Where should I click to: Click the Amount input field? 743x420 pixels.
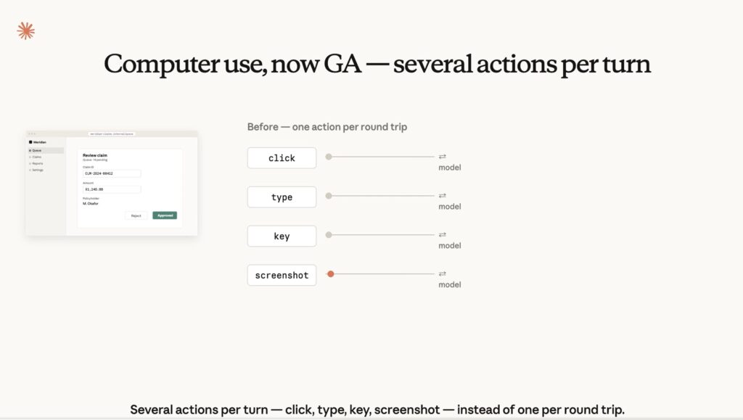(x=112, y=189)
